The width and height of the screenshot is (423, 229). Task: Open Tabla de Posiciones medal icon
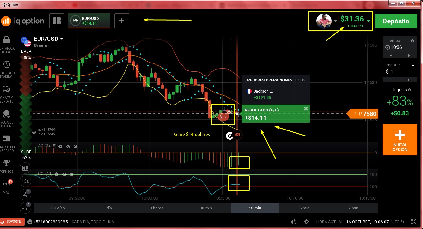click(x=6, y=113)
